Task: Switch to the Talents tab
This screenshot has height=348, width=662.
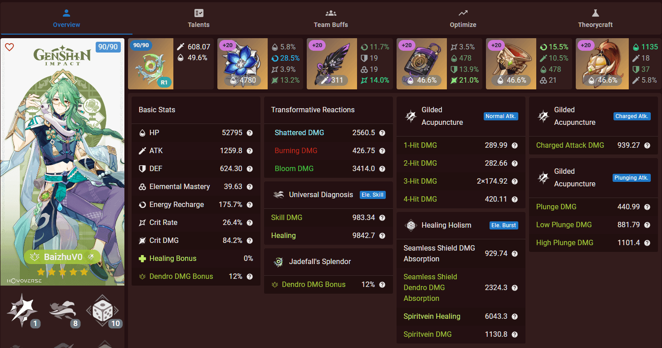Action: pos(199,19)
